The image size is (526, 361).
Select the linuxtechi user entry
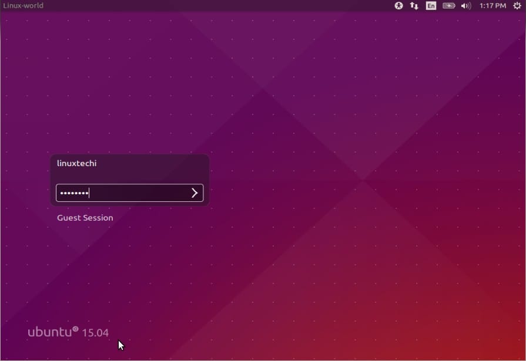pos(77,163)
